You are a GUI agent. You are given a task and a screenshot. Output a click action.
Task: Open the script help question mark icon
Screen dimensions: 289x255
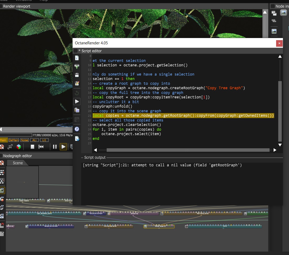tap(77, 129)
